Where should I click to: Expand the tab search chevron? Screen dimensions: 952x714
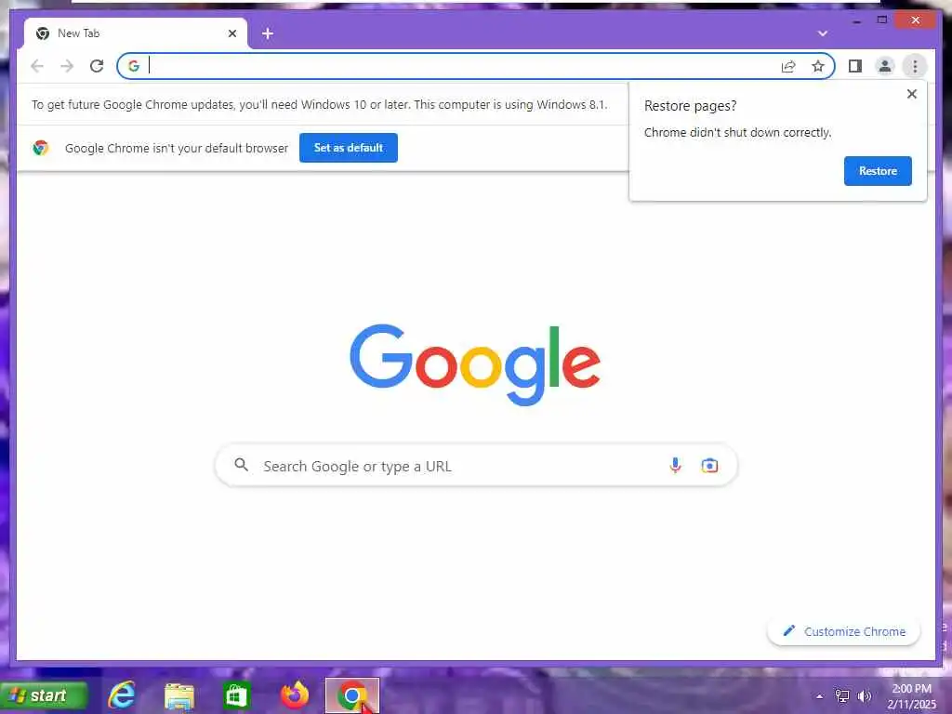[x=823, y=33]
